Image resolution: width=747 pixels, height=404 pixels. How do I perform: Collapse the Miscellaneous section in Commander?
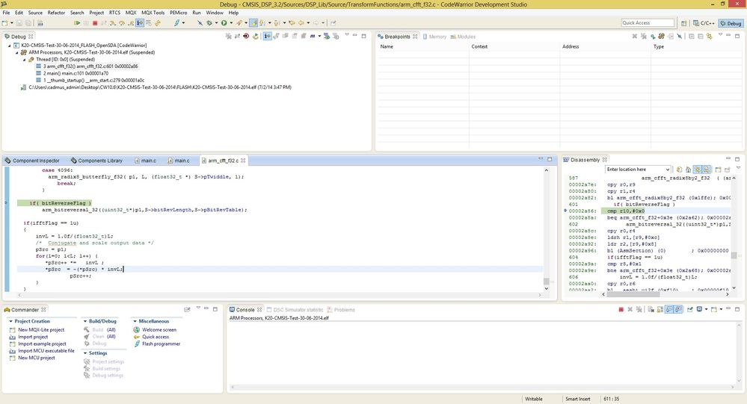pos(135,321)
